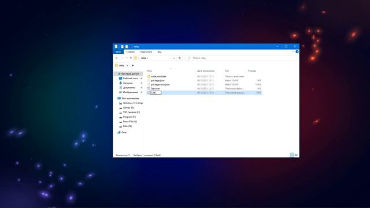Viewport: 370px width, 208px height.
Task: Sort files by the Тип column
Action: [227, 70]
